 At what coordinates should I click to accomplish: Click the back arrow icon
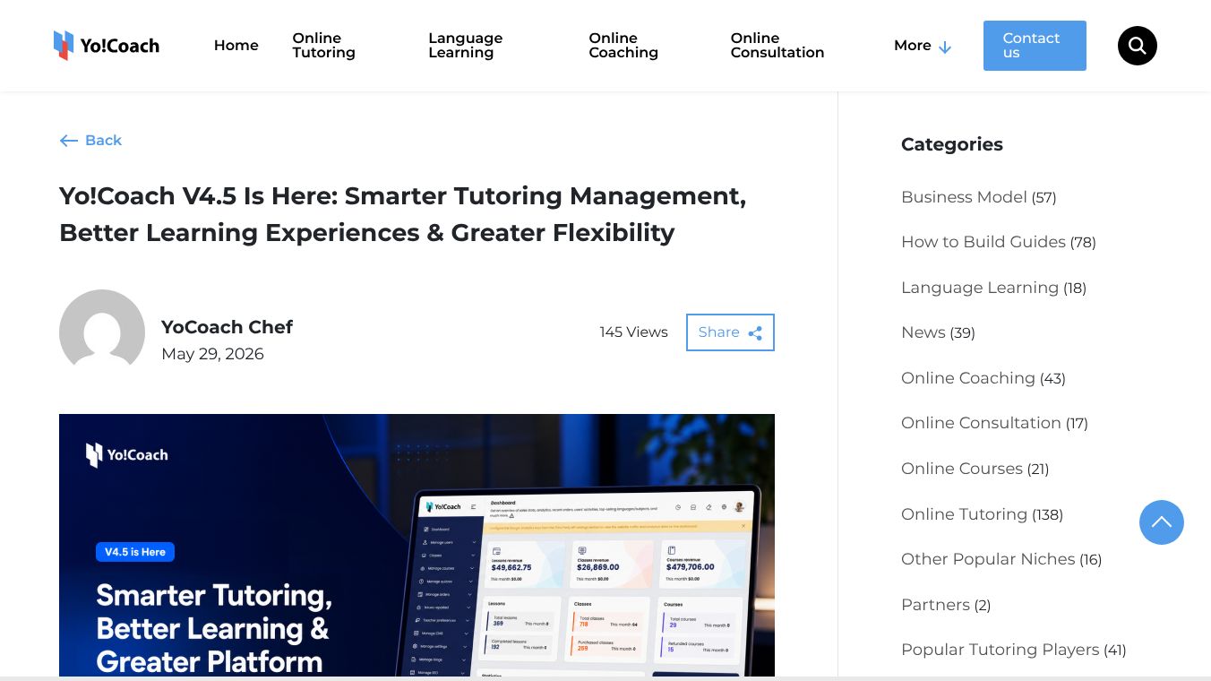coord(69,141)
